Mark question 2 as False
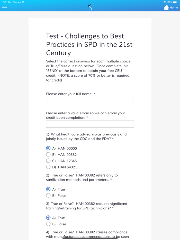Viewport: 180px width, 240px height. pos(48,195)
